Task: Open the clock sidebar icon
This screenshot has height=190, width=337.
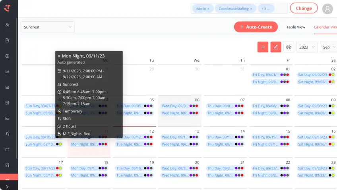Action: coord(7,56)
